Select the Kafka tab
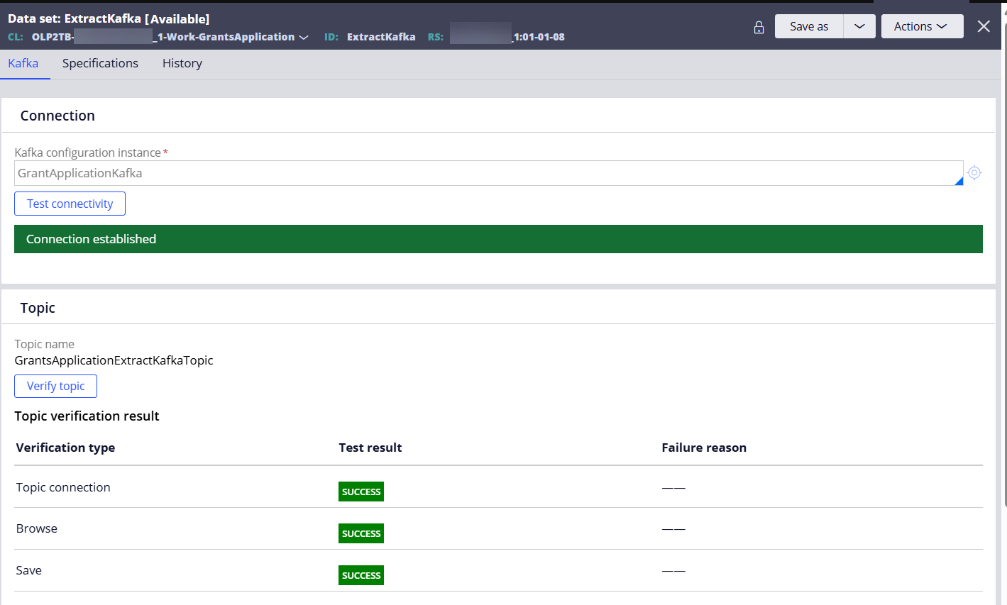The height and width of the screenshot is (605, 1007). point(23,63)
